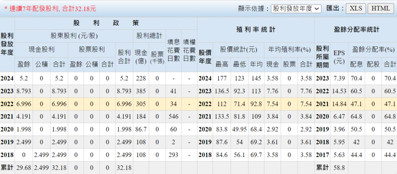This screenshot has width=397, height=174.
Task: Click the 現金股利 column header
Action: (x=41, y=49)
